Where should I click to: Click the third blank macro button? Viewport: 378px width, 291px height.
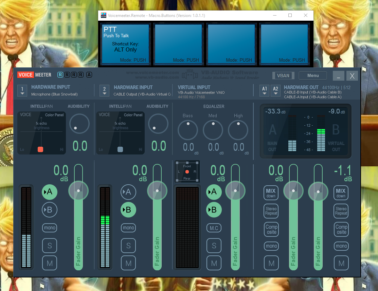(x=231, y=44)
